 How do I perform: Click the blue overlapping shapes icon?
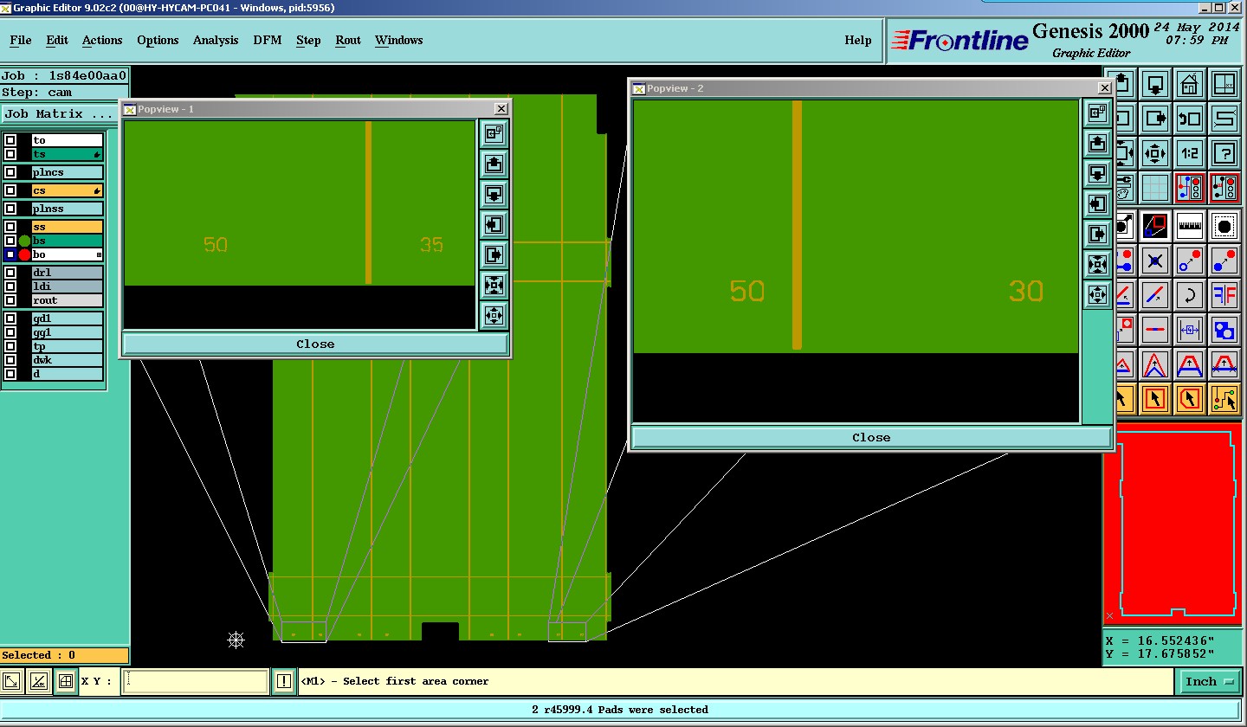coord(1224,330)
